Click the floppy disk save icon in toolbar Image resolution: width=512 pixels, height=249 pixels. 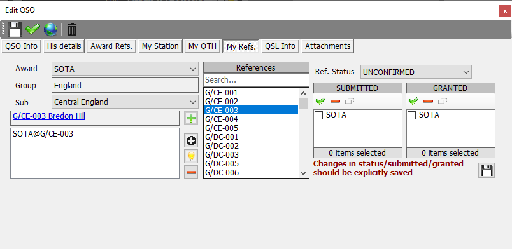pos(15,30)
